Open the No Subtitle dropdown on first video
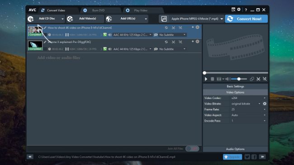Image resolution: width=294 pixels, height=165 pixels. pyautogui.click(x=172, y=35)
